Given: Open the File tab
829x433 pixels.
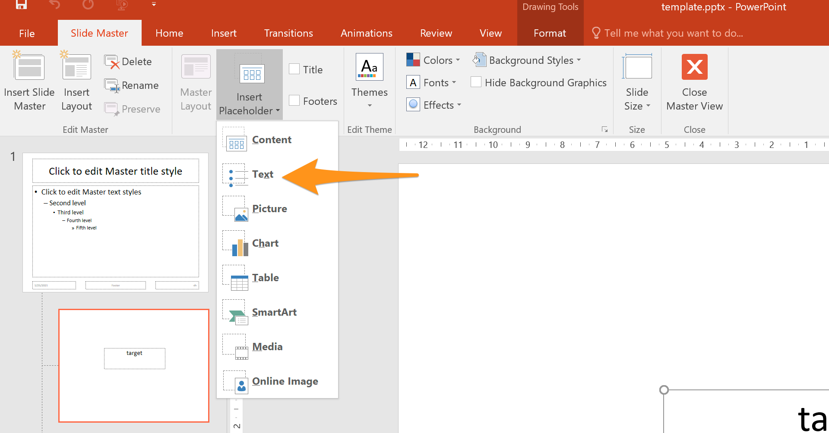Looking at the screenshot, I should [x=27, y=33].
